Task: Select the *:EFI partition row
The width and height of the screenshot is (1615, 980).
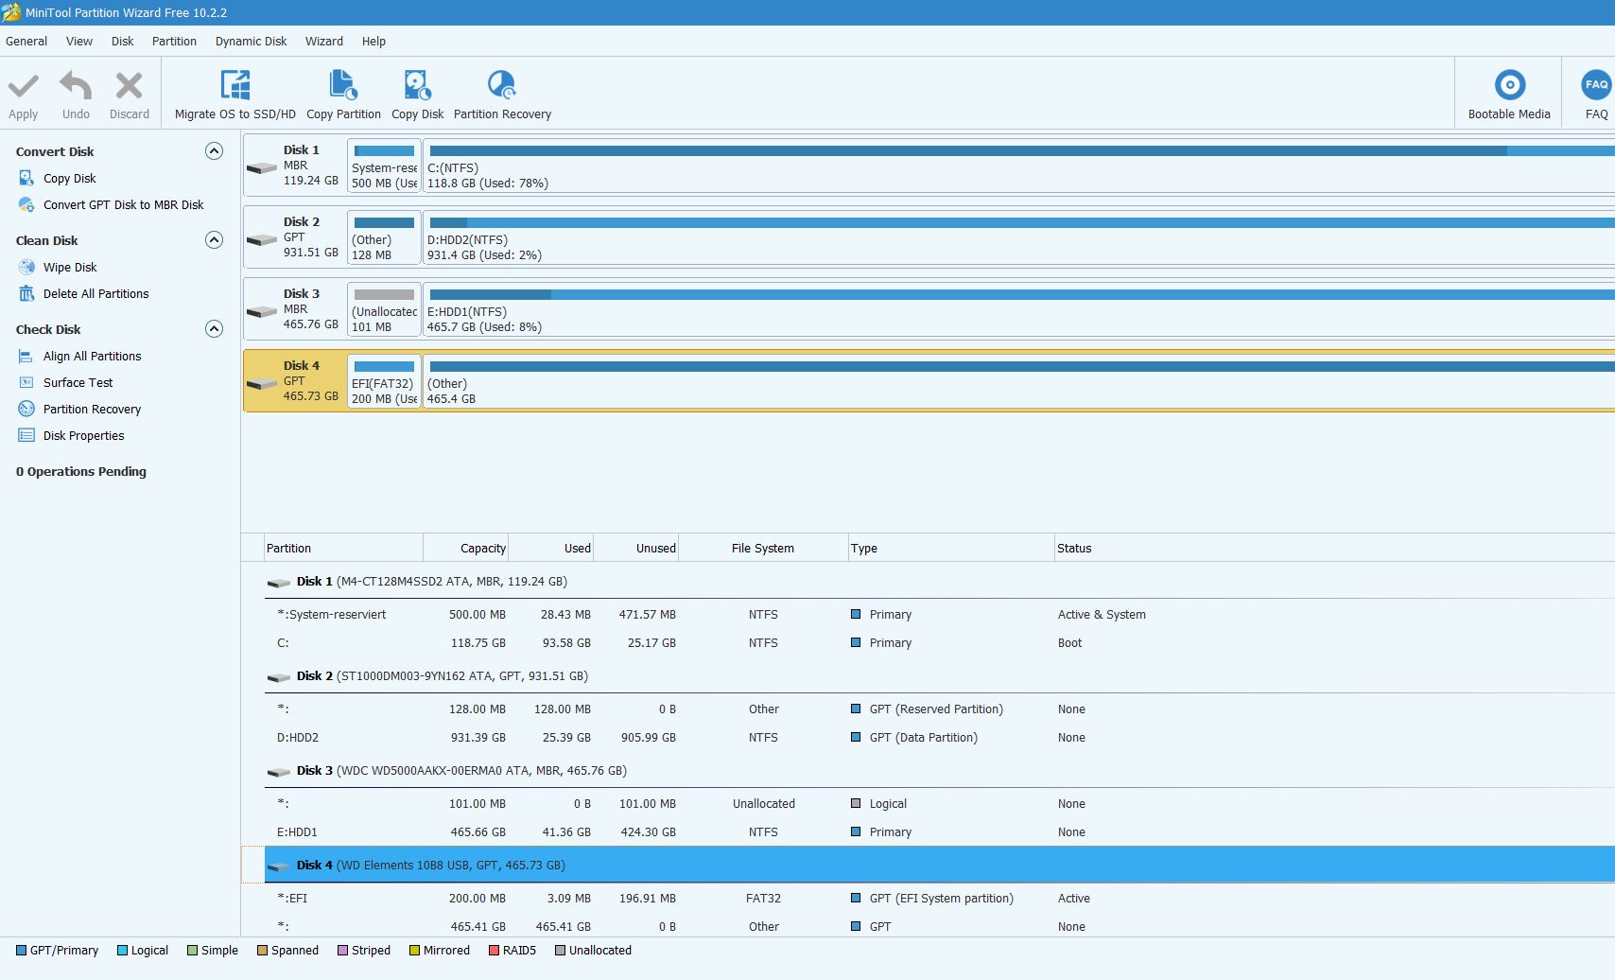Action: [x=940, y=899]
